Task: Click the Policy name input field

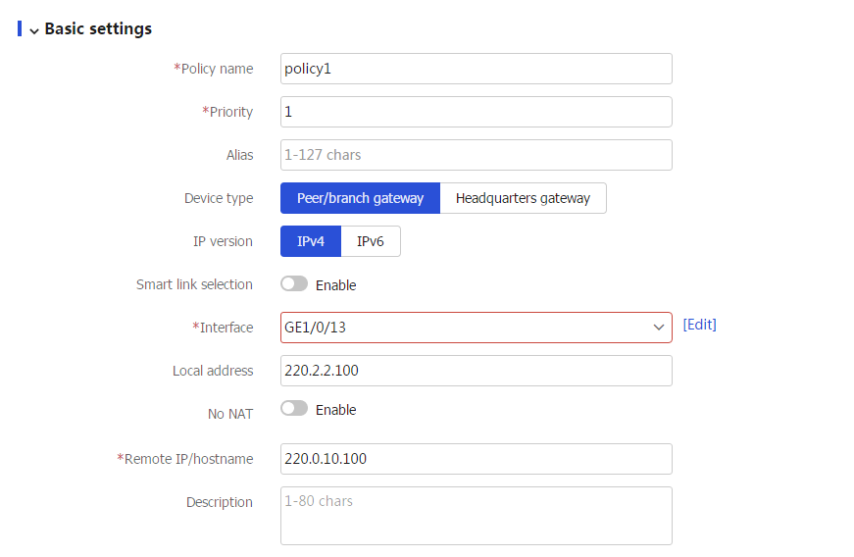Action: [476, 69]
